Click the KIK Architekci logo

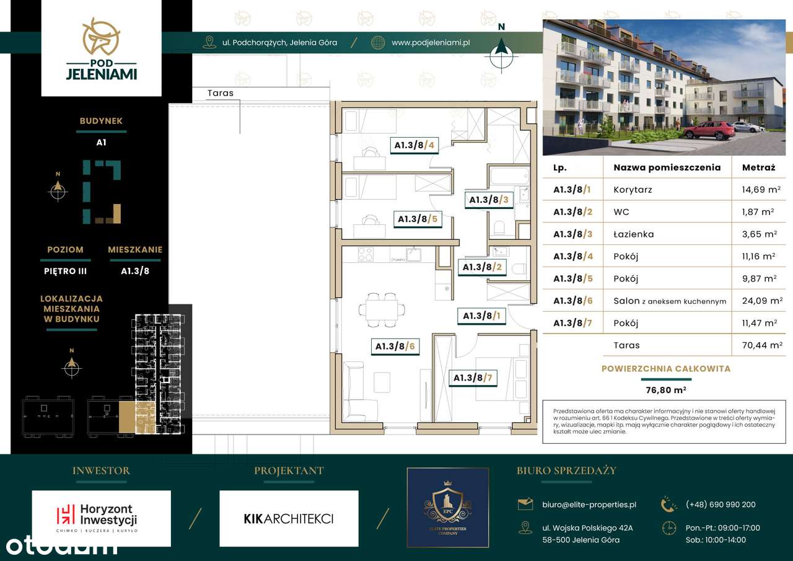[289, 519]
